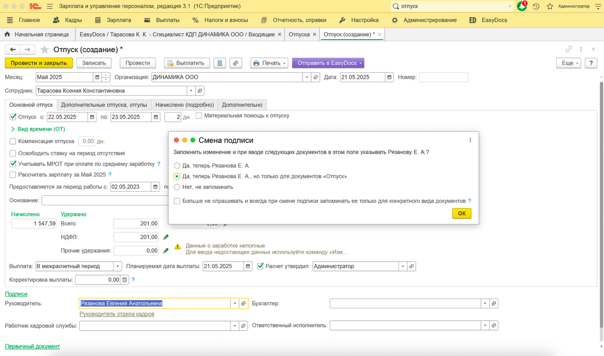Switch to 'Начислено (подробно)' tab

click(184, 105)
